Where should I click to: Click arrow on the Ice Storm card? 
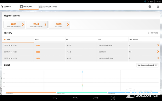tap(68, 24)
